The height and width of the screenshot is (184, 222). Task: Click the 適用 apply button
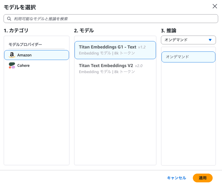tap(202, 178)
